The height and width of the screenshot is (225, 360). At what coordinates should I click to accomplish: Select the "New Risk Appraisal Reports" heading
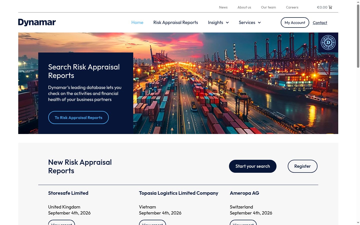80,166
